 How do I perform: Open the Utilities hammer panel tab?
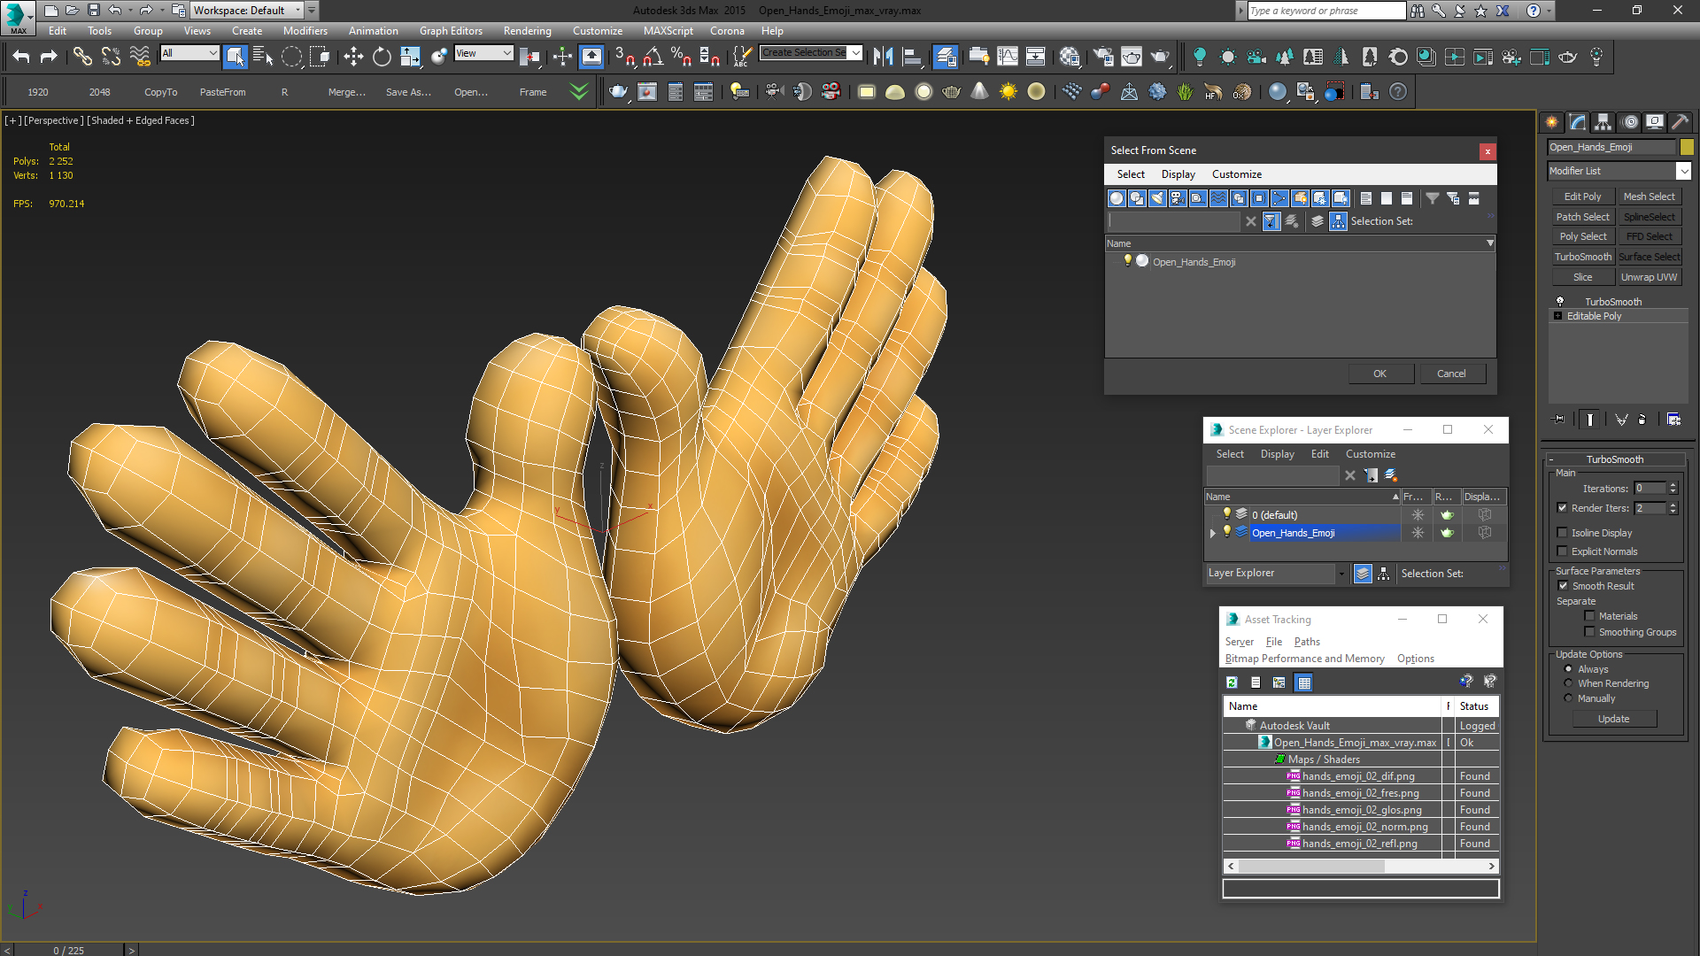(x=1680, y=122)
